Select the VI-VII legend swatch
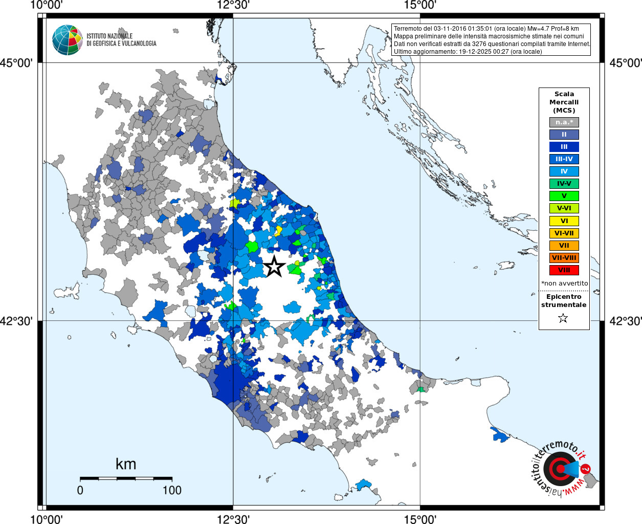The height and width of the screenshot is (524, 642). pos(564,233)
